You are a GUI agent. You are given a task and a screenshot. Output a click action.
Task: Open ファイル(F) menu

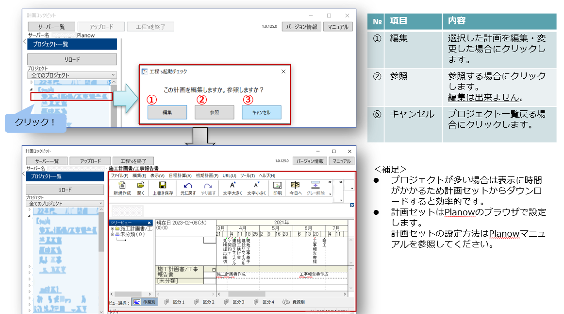[119, 176]
